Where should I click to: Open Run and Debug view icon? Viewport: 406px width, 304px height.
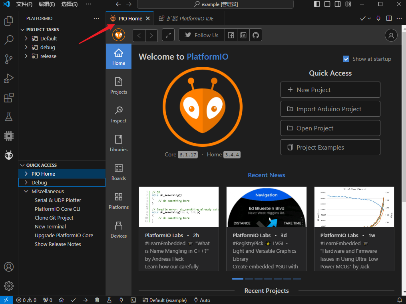coord(9,78)
